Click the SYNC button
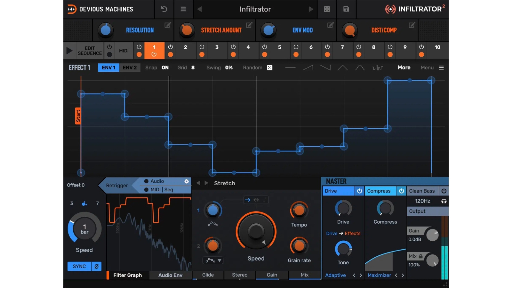Screen dimensions: 512x288 tap(79, 266)
